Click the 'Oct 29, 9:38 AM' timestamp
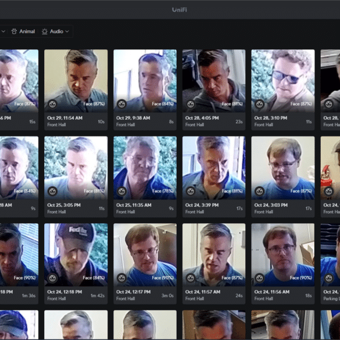Image resolution: width=340 pixels, height=340 pixels. pyautogui.click(x=133, y=118)
